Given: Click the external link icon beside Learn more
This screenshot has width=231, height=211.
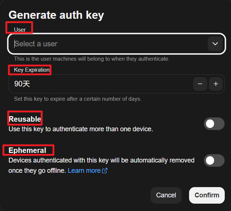Looking at the screenshot, I should point(105,171).
